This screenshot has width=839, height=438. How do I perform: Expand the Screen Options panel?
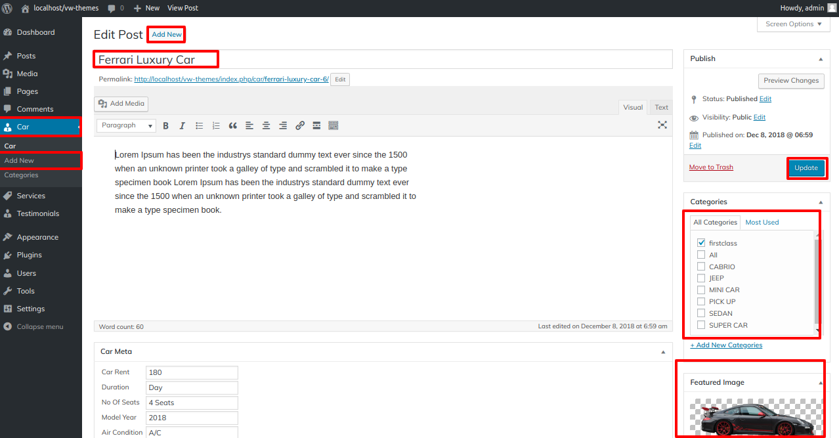coord(794,24)
